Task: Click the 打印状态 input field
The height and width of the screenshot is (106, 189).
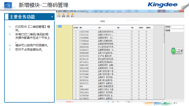Action: click(x=133, y=21)
